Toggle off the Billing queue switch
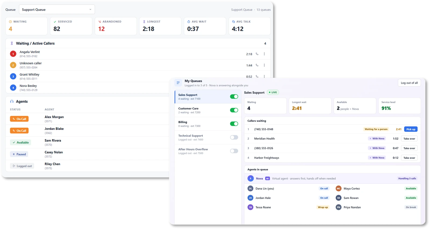The width and height of the screenshot is (430, 229). click(234, 124)
